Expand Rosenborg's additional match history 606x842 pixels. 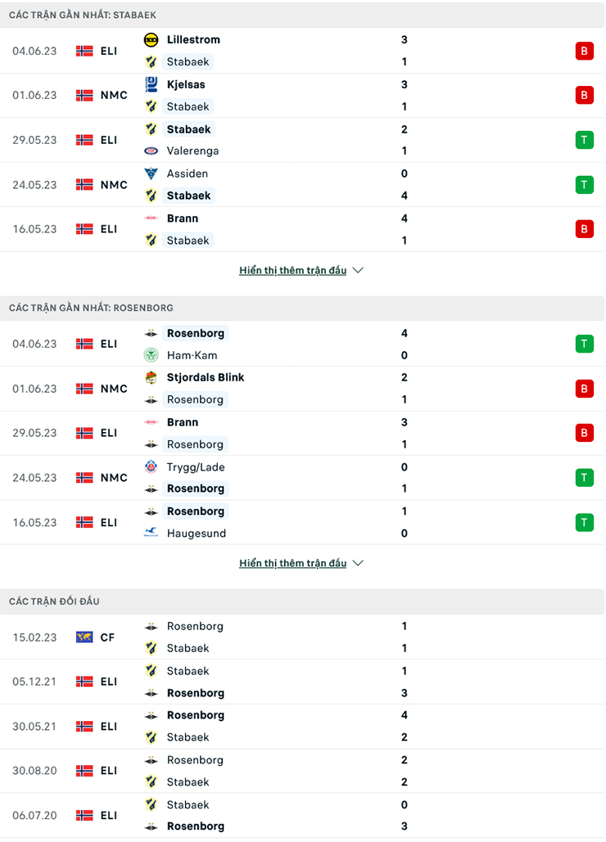[x=292, y=563]
